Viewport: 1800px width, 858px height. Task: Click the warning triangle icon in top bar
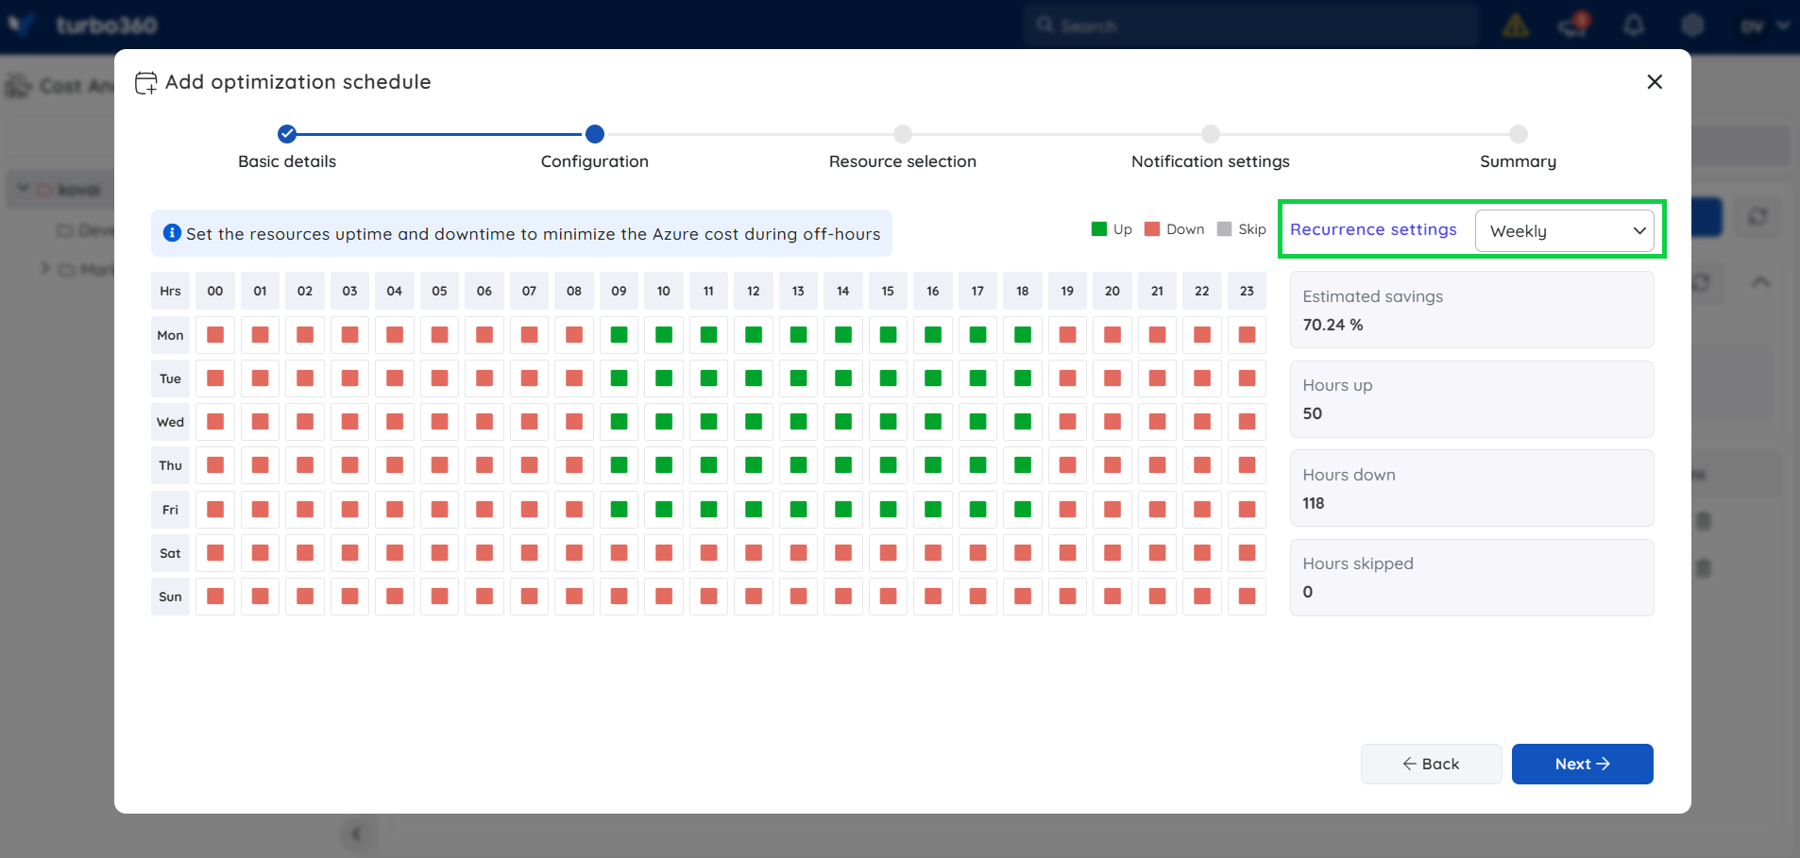[x=1516, y=25]
